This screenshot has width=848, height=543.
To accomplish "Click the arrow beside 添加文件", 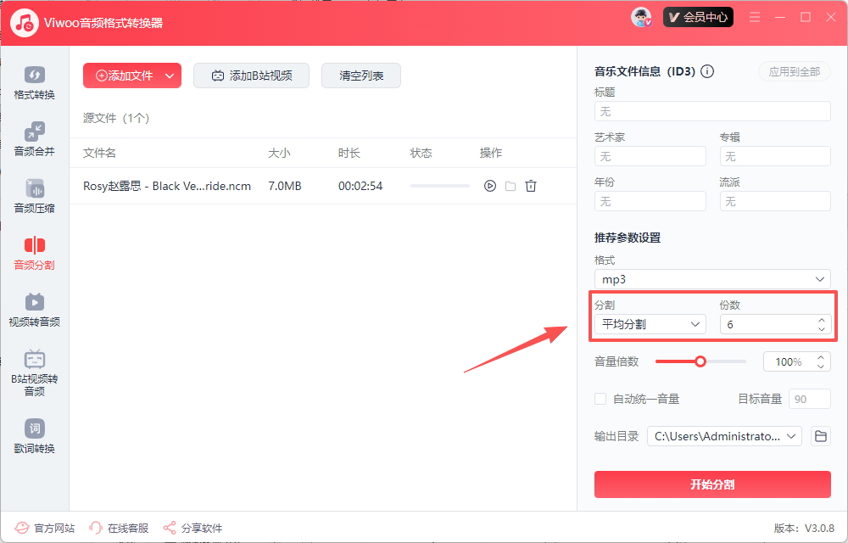I will pyautogui.click(x=170, y=76).
